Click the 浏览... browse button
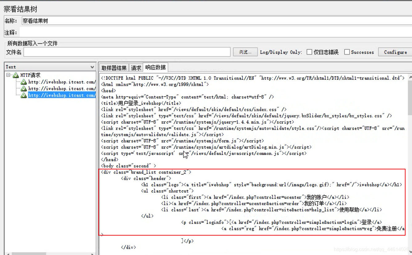412x255 pixels. pos(245,52)
